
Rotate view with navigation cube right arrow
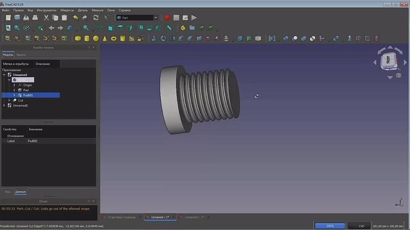point(406,63)
